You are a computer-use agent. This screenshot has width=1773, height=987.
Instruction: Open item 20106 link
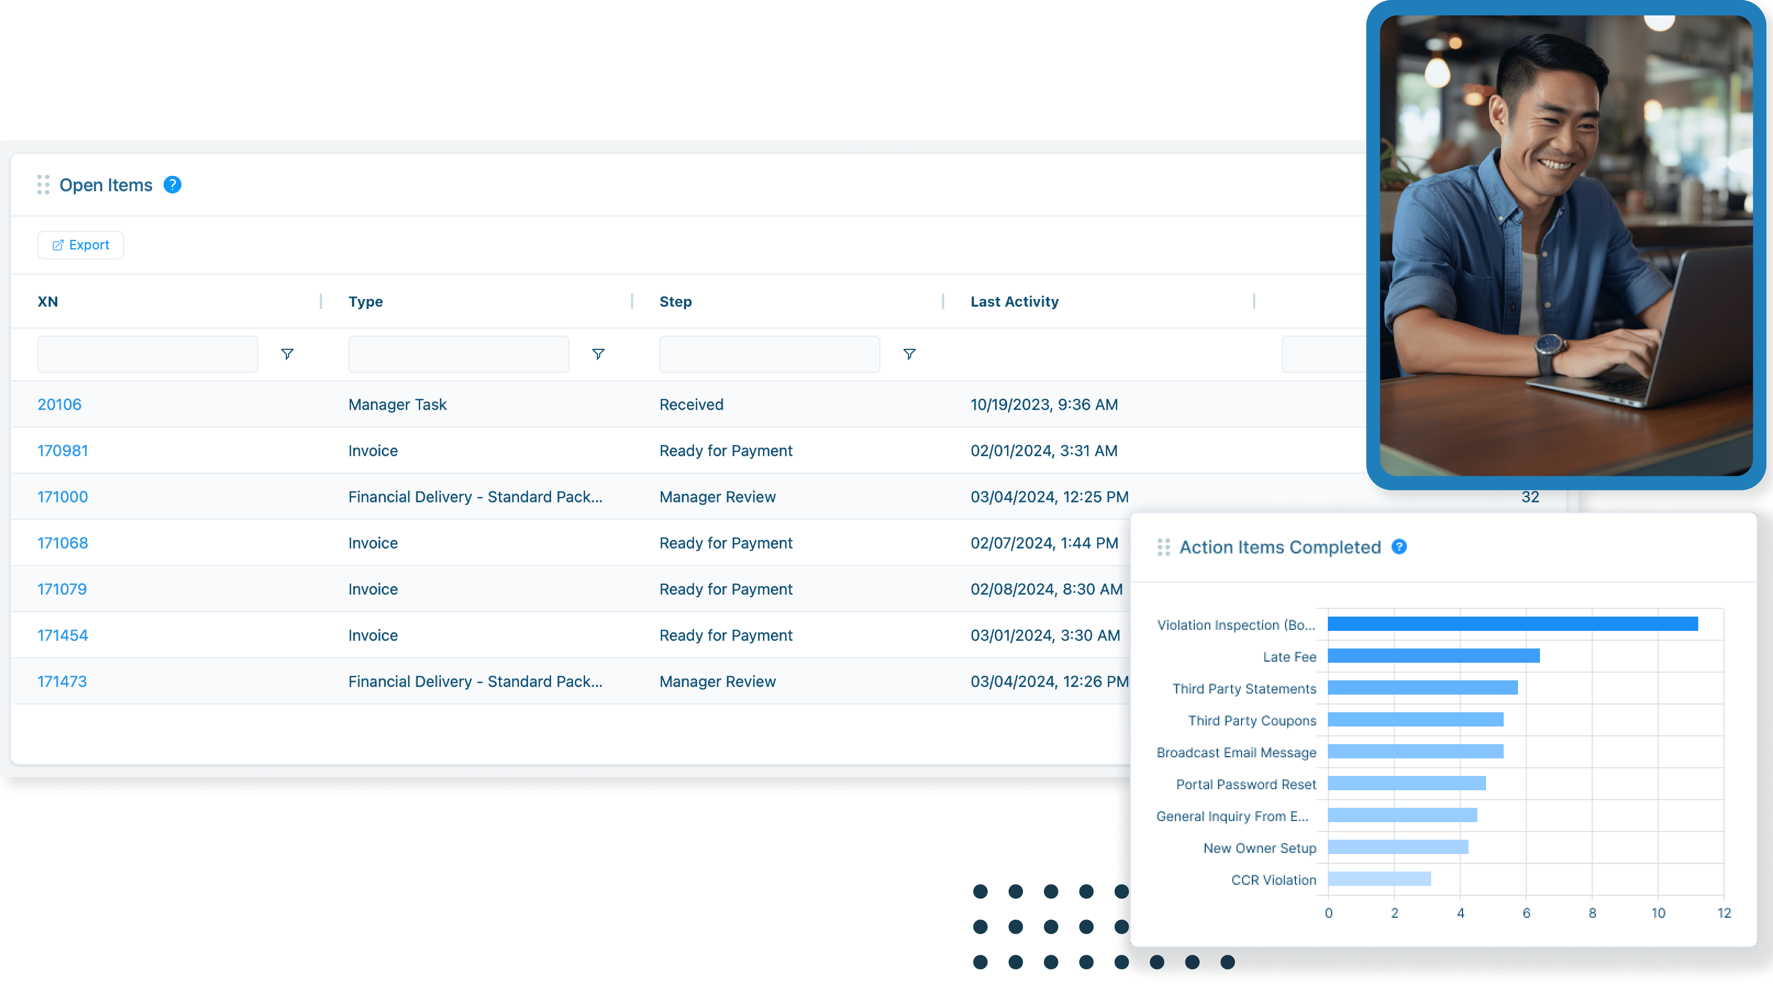pos(59,404)
